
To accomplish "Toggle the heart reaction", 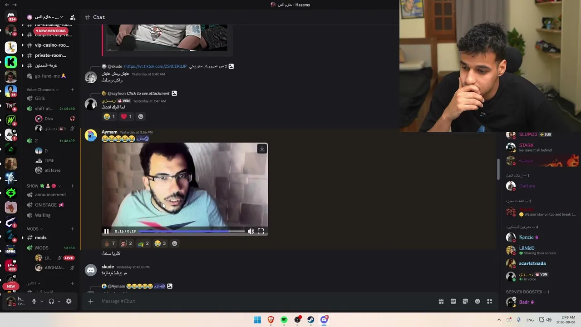I will pos(126,117).
